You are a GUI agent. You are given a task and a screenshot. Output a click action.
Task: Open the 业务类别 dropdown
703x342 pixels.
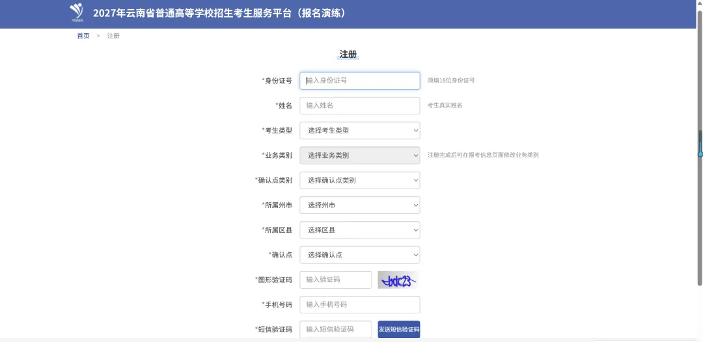pos(359,155)
